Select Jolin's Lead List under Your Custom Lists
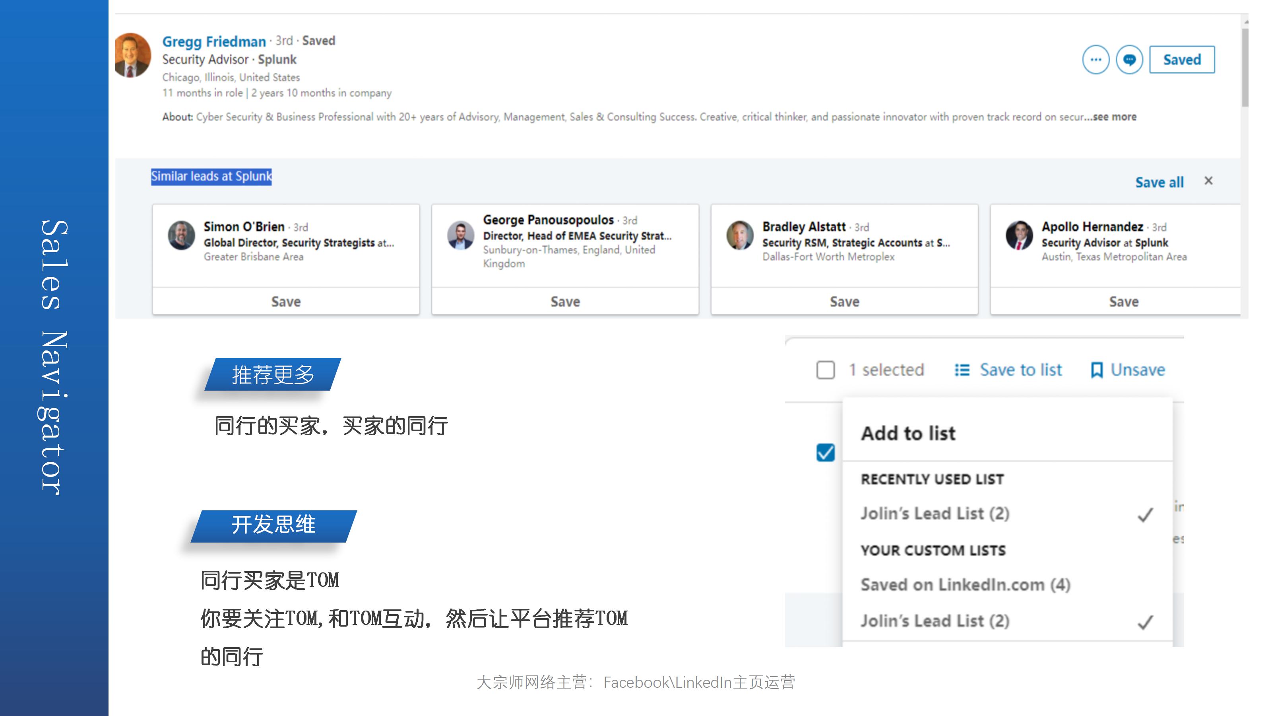 coord(935,621)
